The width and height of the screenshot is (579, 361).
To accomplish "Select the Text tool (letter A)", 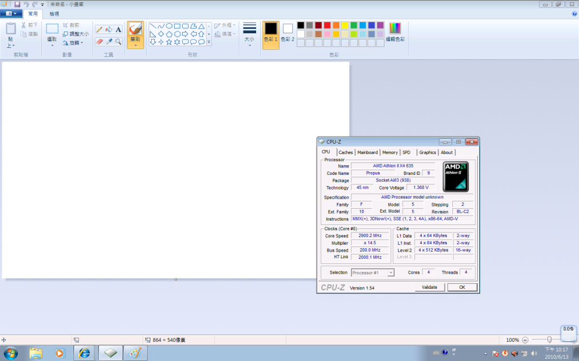I will click(118, 29).
